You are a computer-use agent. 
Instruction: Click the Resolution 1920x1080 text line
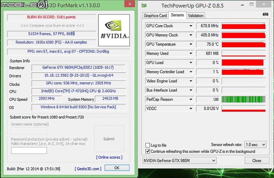coord(51,42)
